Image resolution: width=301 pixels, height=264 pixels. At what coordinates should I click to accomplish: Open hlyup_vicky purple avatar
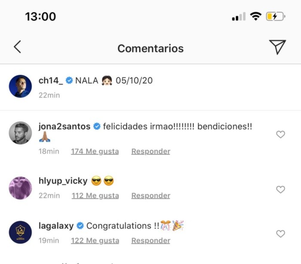pos(20,188)
